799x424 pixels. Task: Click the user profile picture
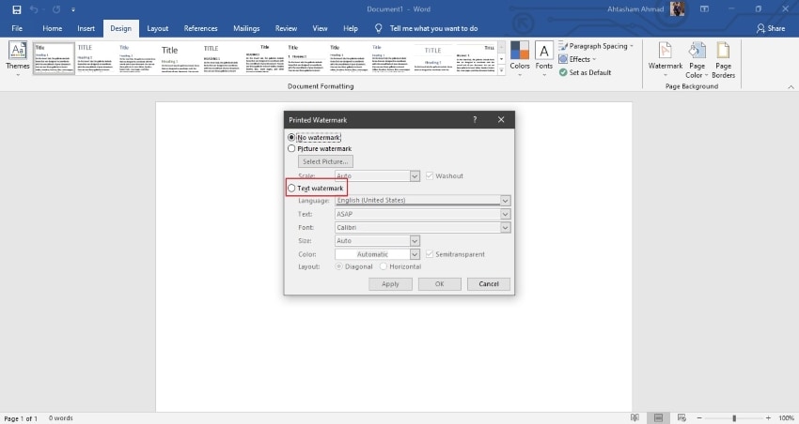(x=677, y=8)
